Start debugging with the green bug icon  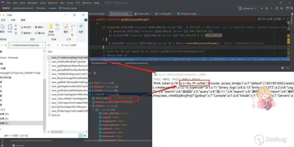266,8
